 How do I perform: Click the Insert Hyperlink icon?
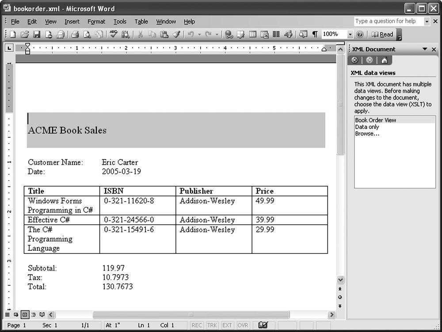229,34
